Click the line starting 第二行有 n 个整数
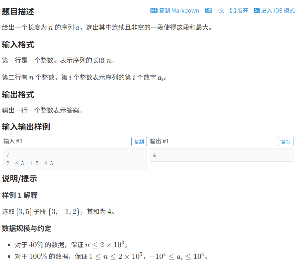 pos(85,77)
